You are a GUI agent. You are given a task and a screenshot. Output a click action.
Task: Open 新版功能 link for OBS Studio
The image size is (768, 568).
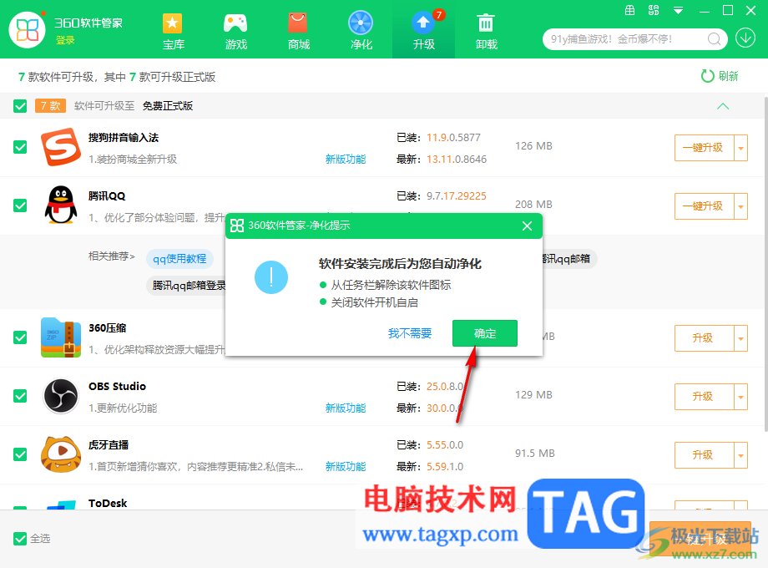coord(346,408)
